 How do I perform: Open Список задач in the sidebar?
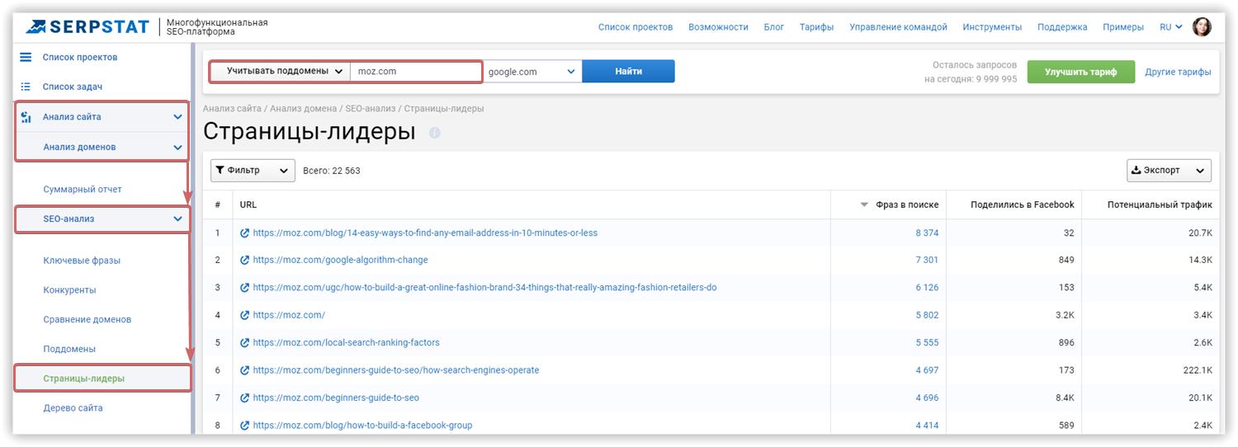point(73,87)
